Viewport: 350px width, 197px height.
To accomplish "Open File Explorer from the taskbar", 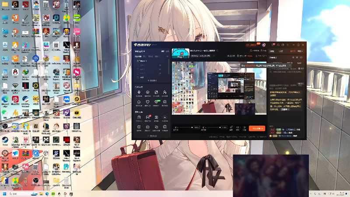I will tap(41, 194).
